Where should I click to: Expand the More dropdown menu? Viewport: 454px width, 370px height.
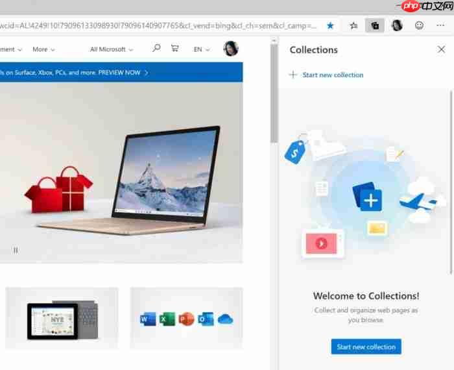43,49
